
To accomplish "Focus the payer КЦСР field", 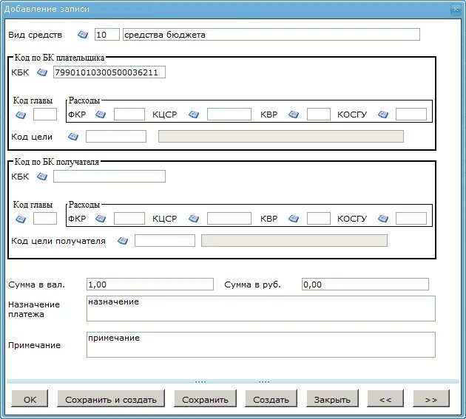I will click(x=229, y=114).
